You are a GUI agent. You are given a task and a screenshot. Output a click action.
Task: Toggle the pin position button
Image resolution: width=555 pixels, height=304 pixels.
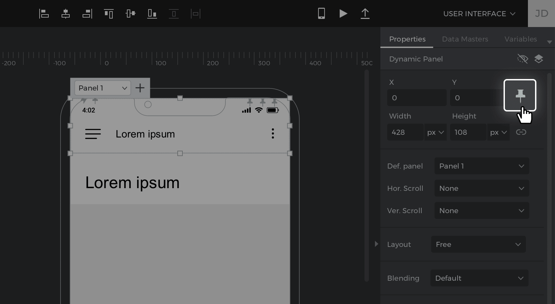(x=520, y=95)
